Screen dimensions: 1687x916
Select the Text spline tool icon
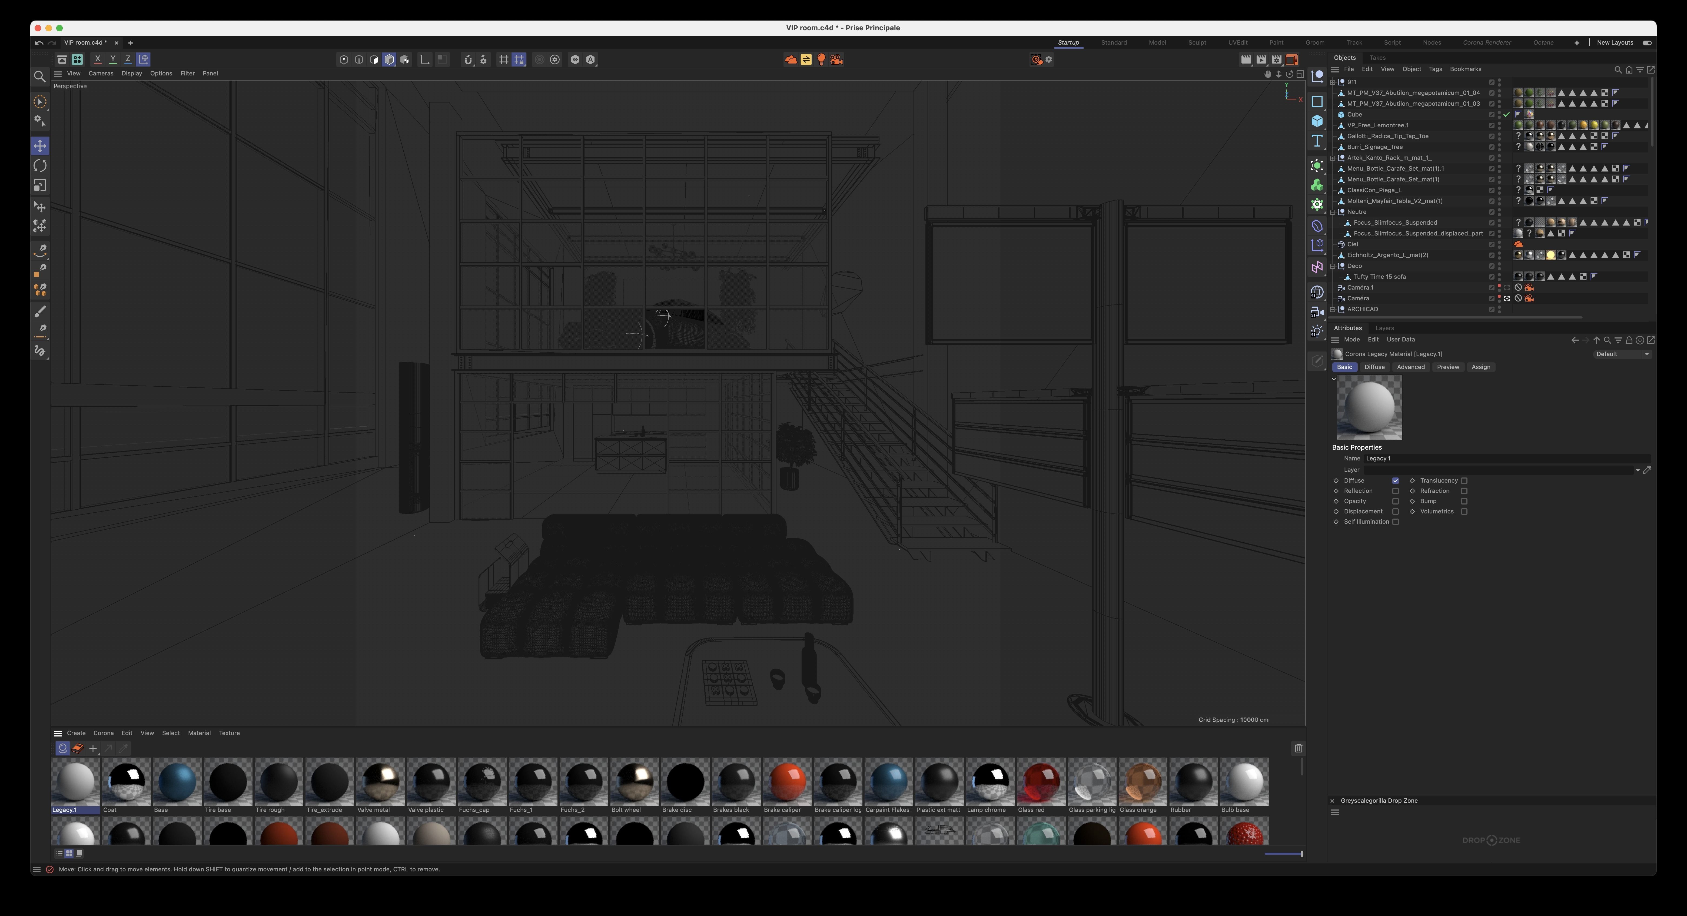coord(1317,141)
